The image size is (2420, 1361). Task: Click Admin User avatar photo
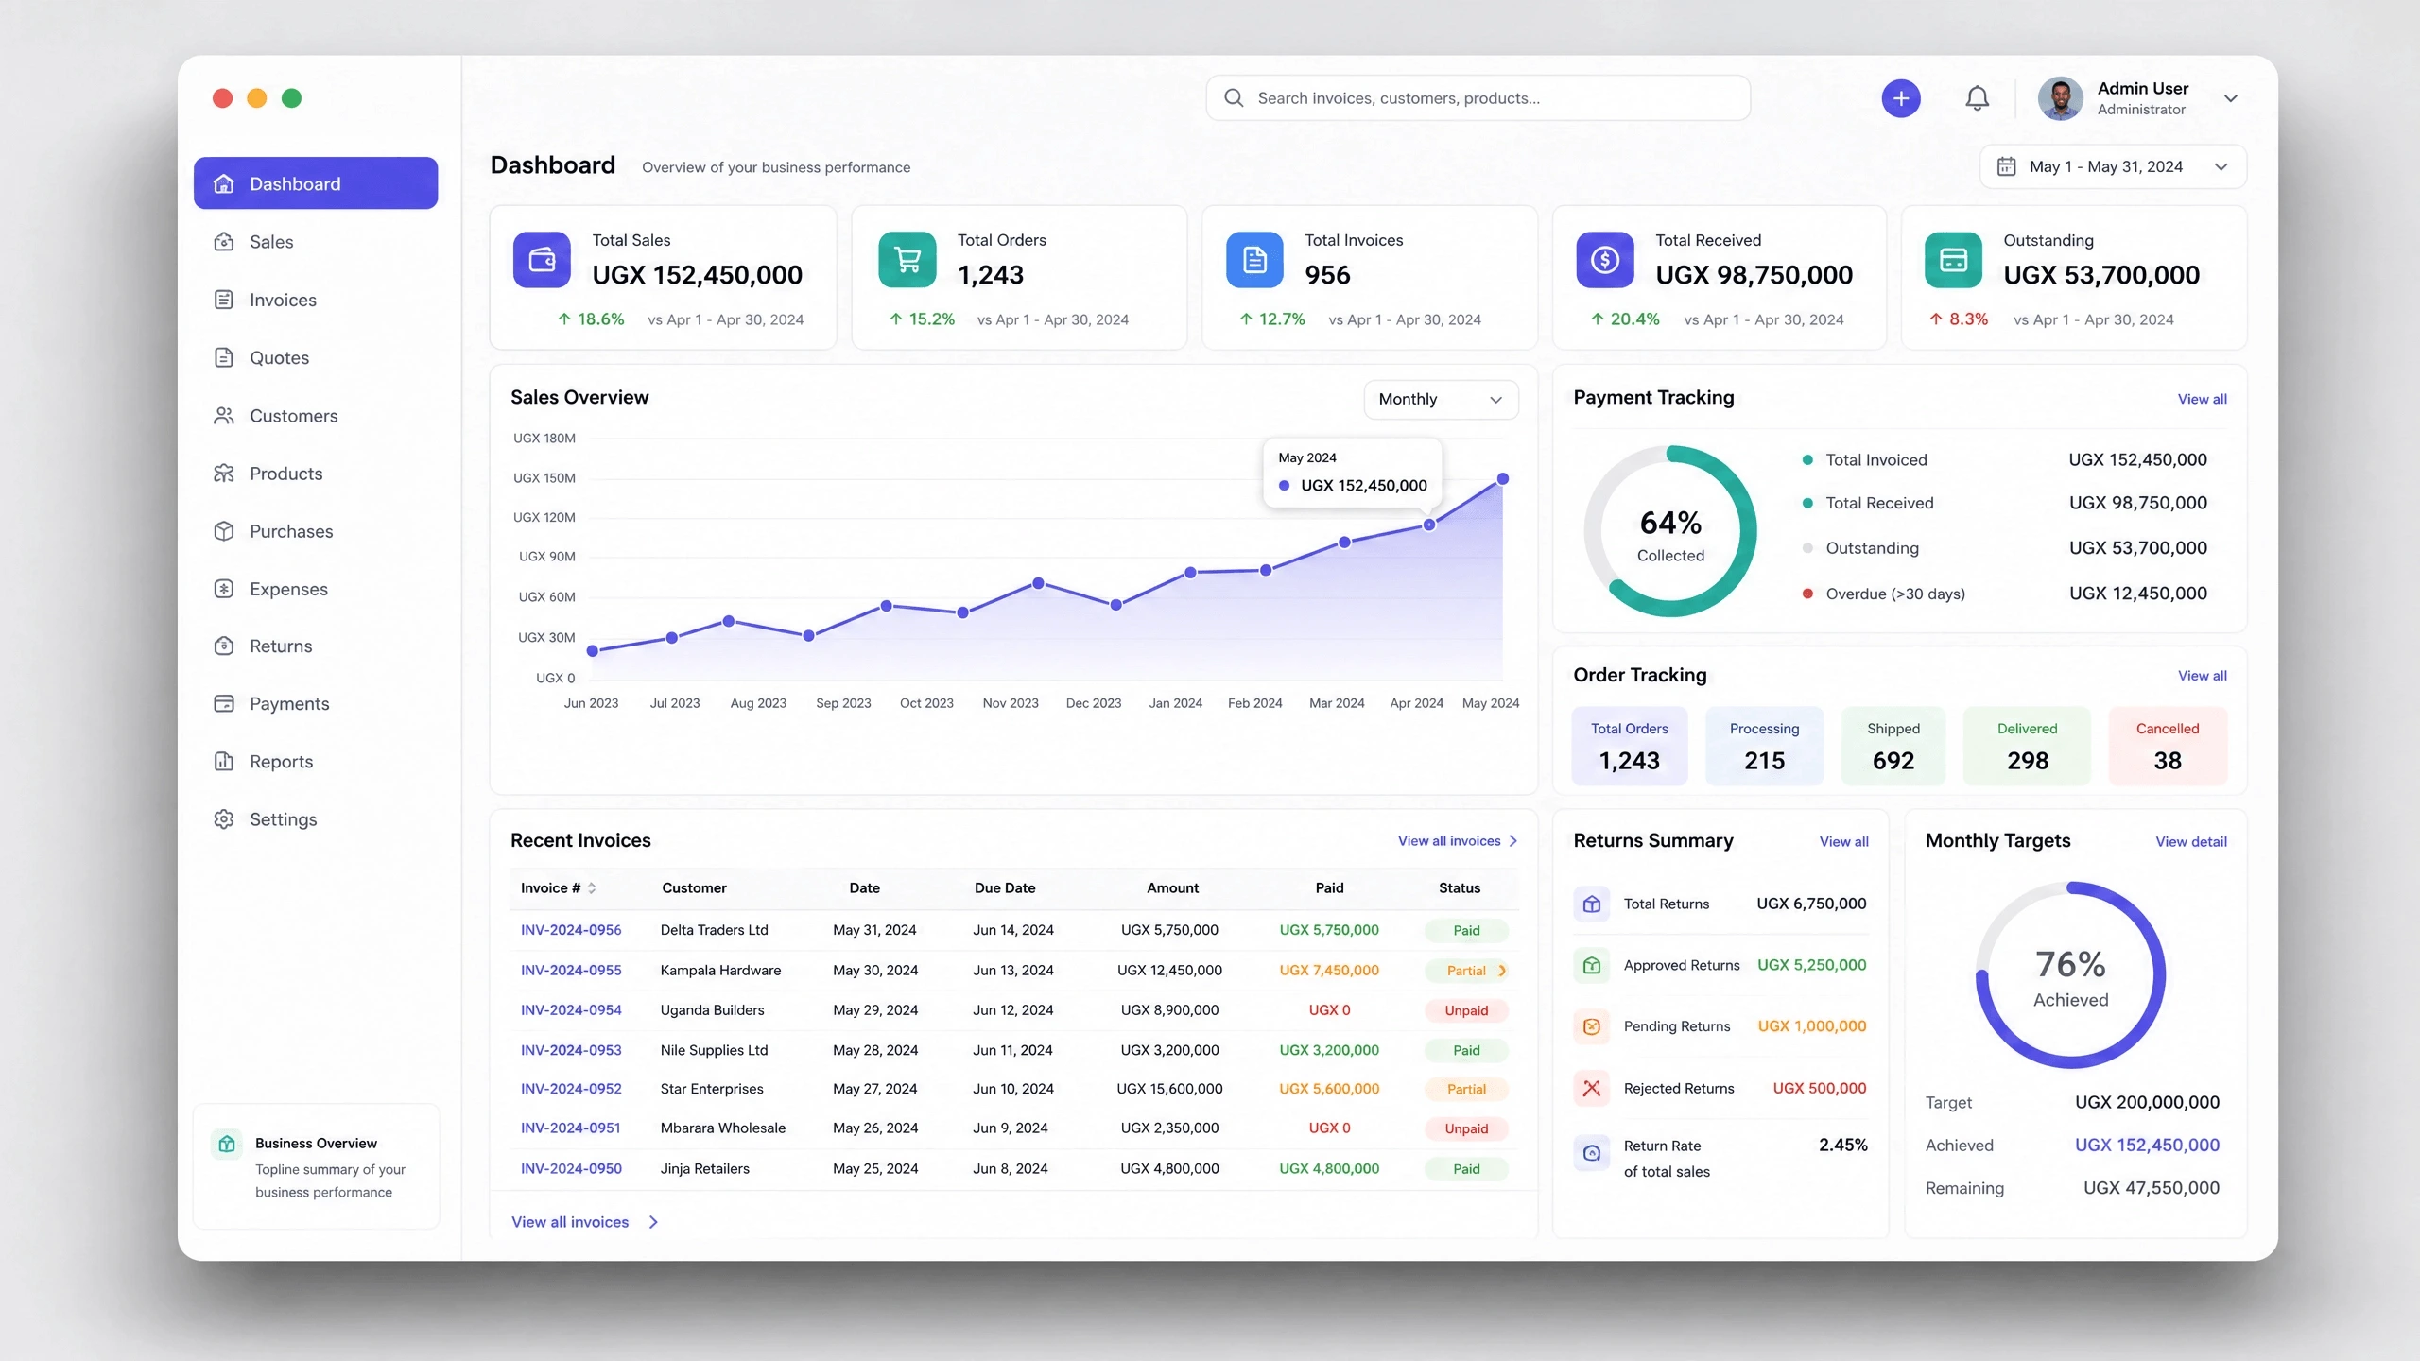coord(2061,98)
